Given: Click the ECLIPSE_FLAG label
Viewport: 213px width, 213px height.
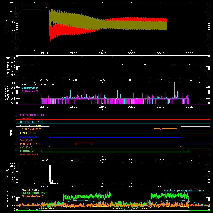Looking at the screenshot, I should 29,137.
